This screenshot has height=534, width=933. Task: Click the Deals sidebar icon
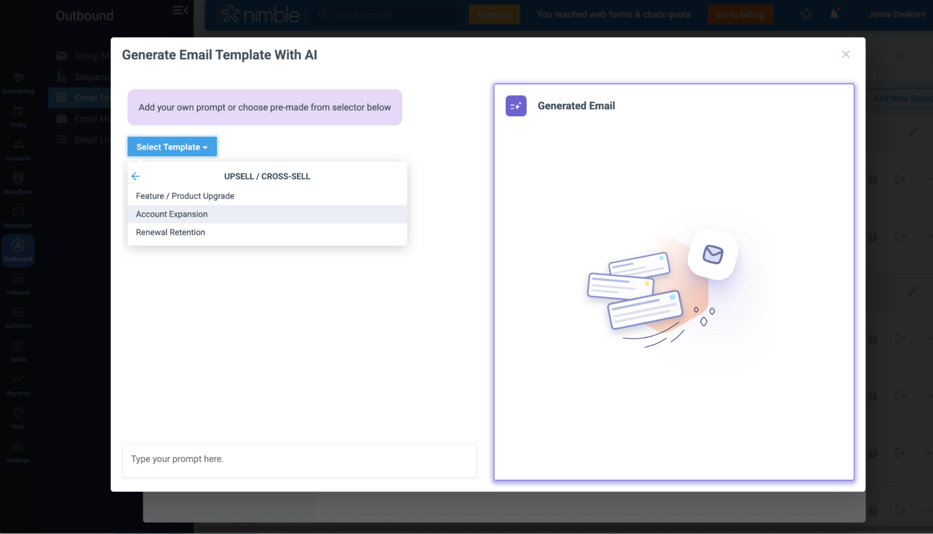click(x=18, y=351)
